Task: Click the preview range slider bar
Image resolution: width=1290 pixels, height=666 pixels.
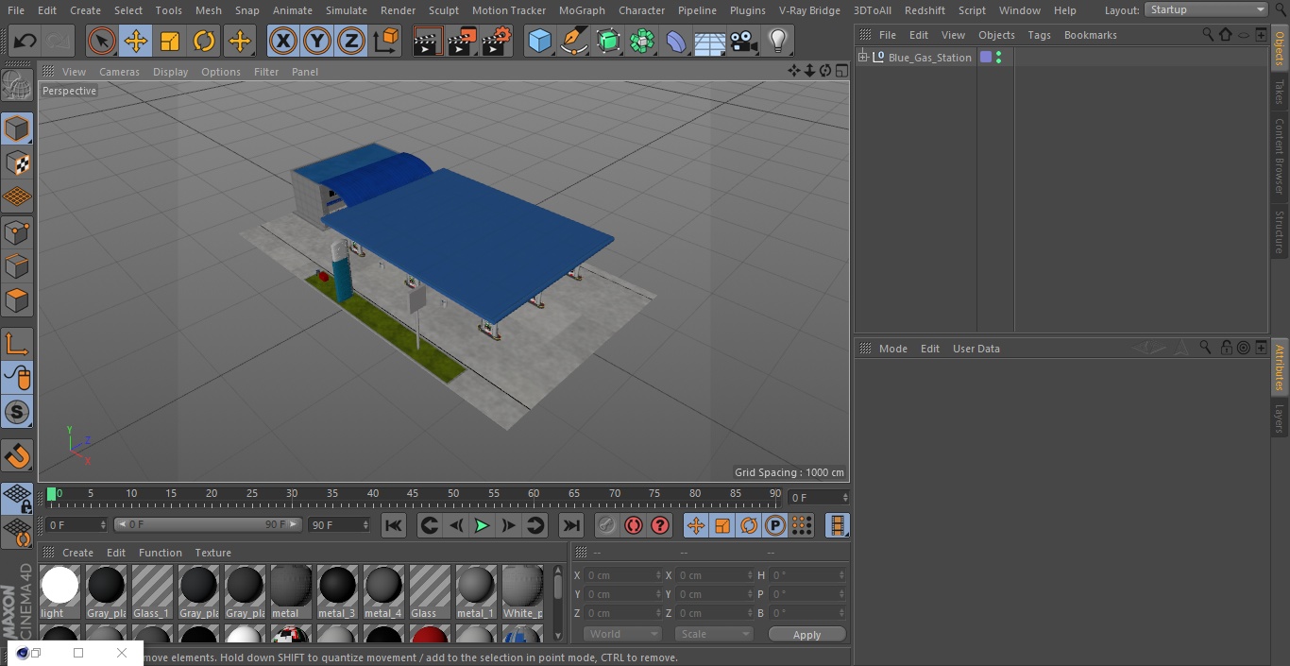Action: 208,524
